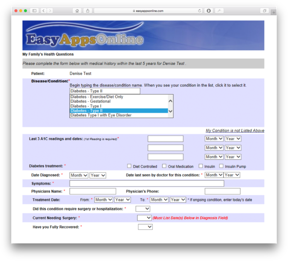Open a new browser tab

pyautogui.click(x=274, y=12)
